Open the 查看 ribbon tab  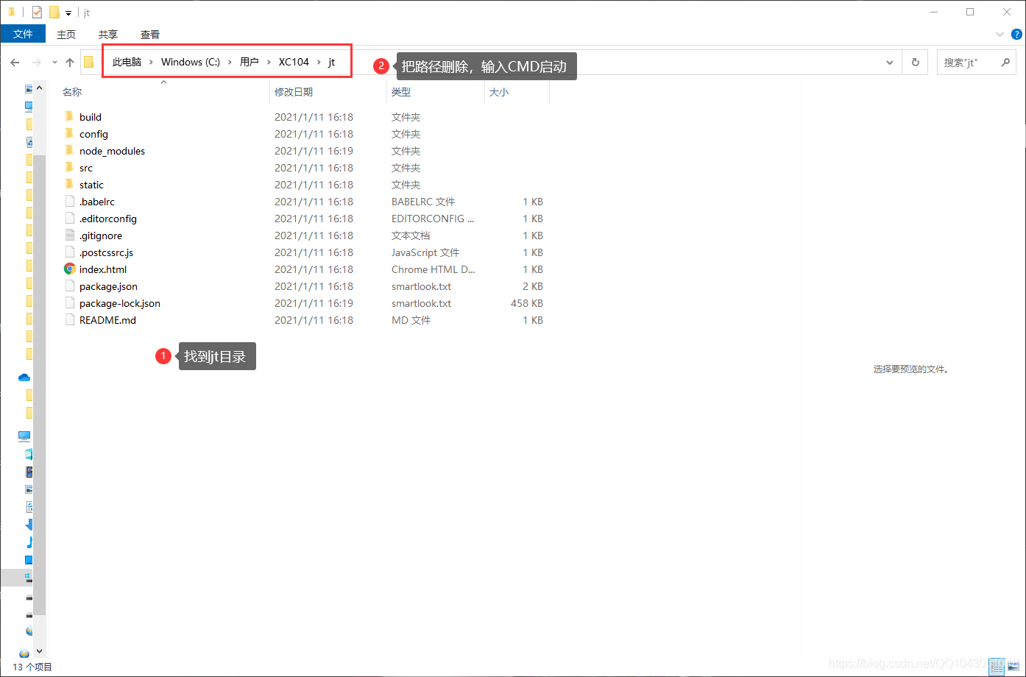[x=150, y=34]
